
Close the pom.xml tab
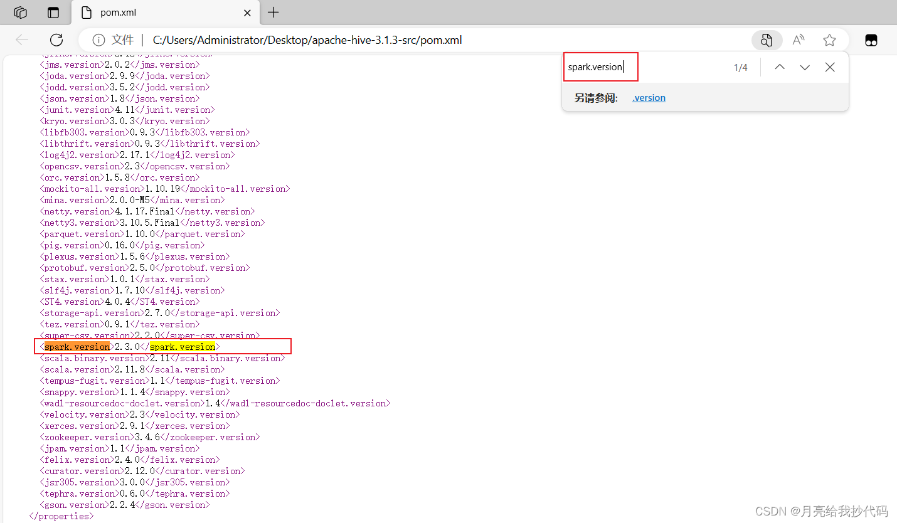247,13
